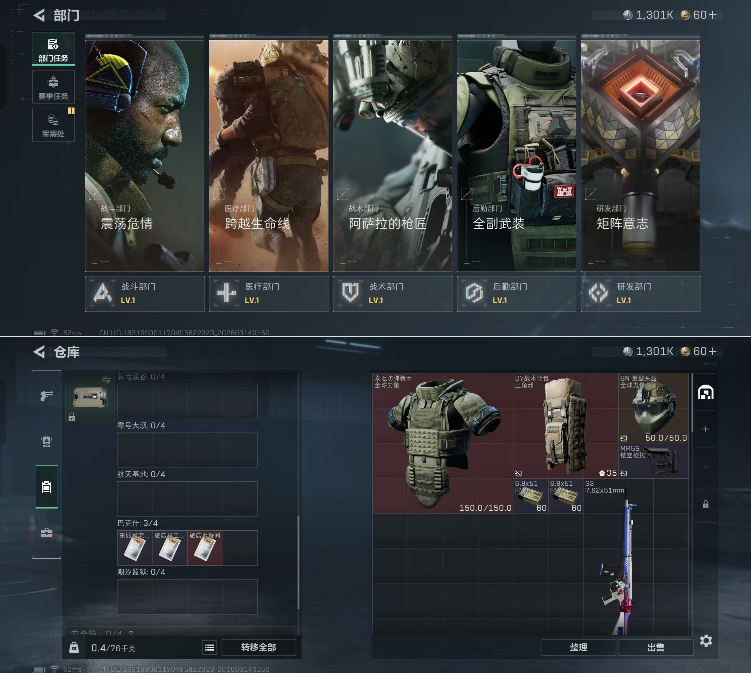Click the swap arrows above the safe box

point(106,379)
